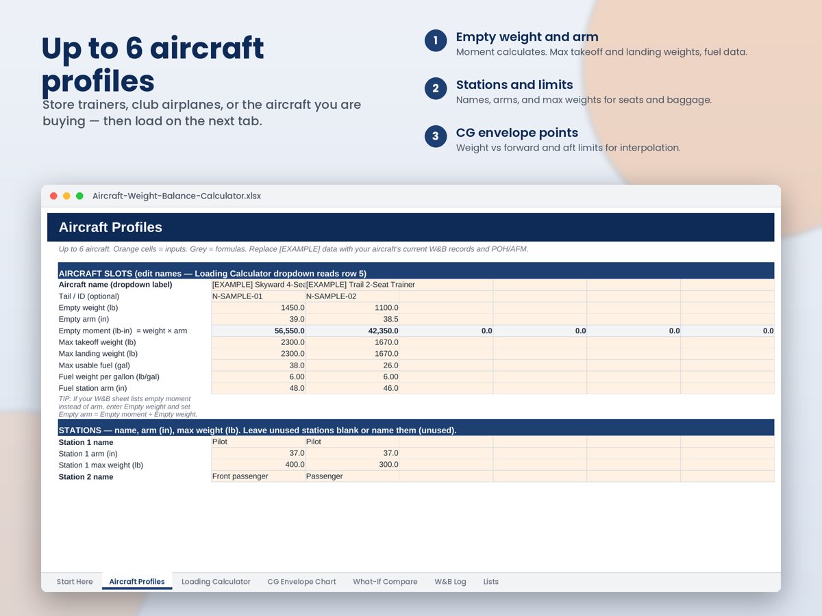Click the STATIONS section header bar
This screenshot has width=822, height=616.
point(416,429)
